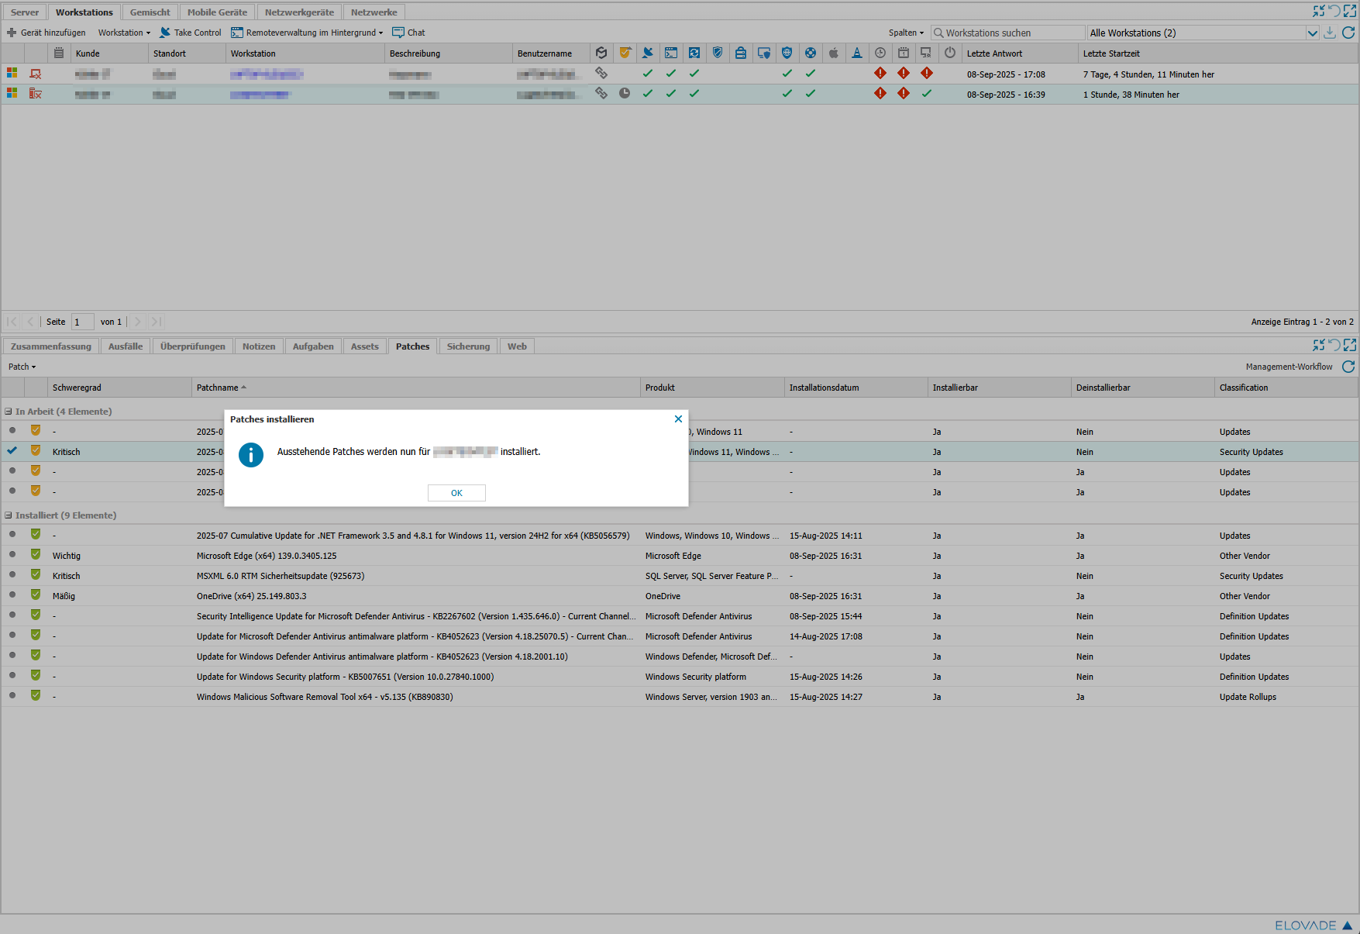
Task: Click the red warning icon in first workstation row
Action: pyautogui.click(x=880, y=74)
